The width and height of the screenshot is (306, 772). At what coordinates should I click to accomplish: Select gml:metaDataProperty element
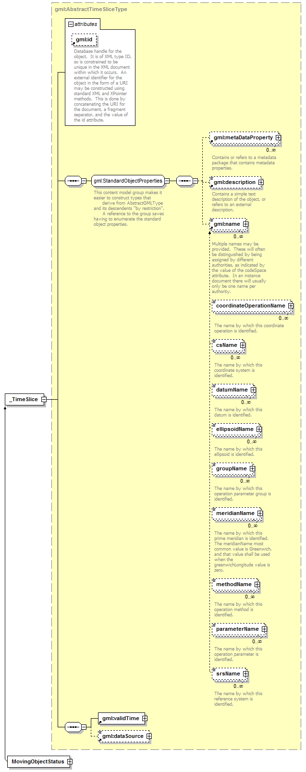tap(244, 138)
